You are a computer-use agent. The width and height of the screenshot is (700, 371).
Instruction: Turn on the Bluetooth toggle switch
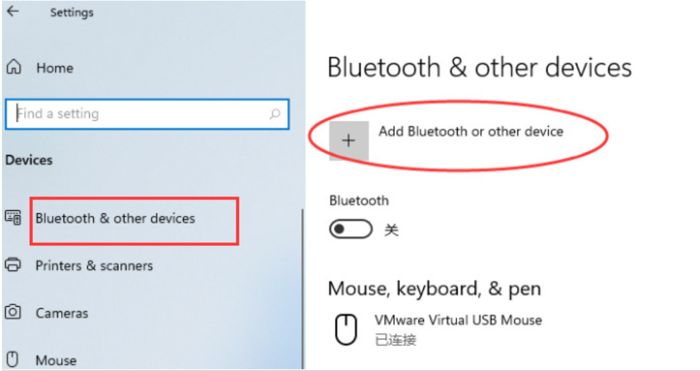click(x=351, y=230)
